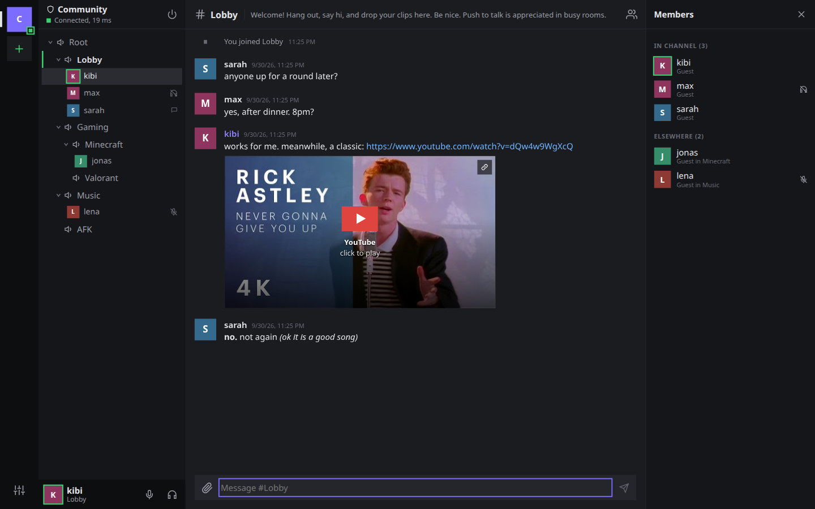
Task: Open audio settings sliders icon
Action: coord(19,490)
